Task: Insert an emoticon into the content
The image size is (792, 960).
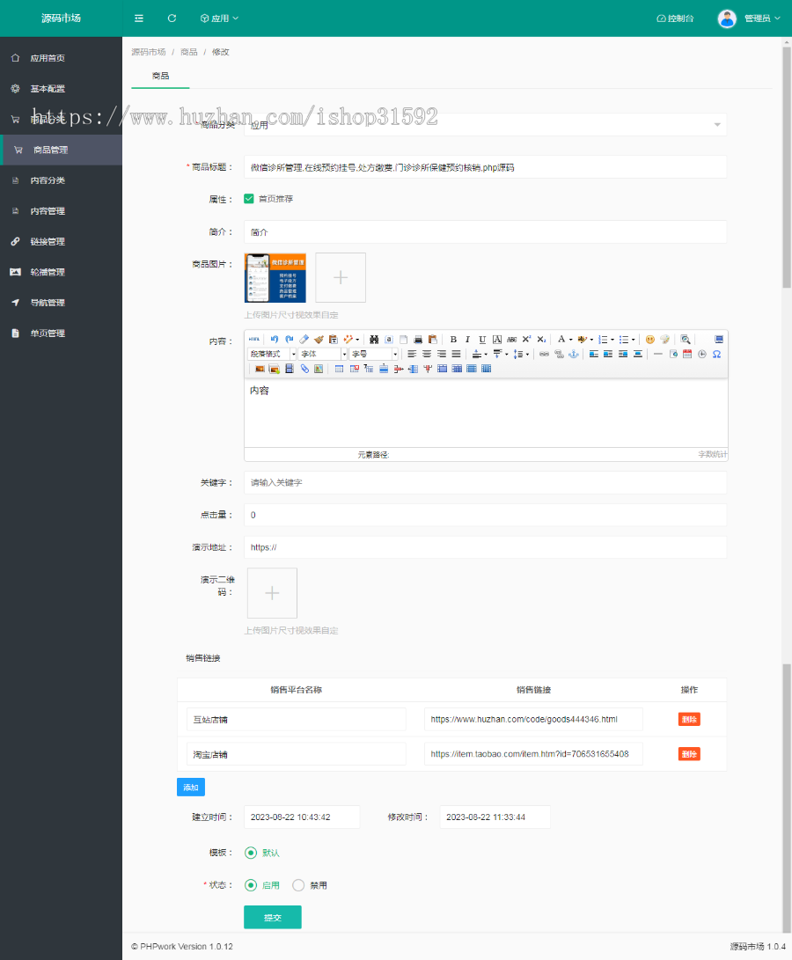Action: coord(650,339)
